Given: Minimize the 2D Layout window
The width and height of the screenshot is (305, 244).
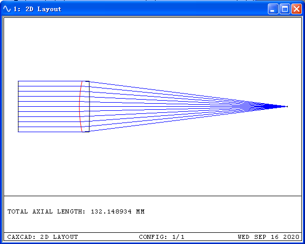Looking at the screenshot, I should pyautogui.click(x=273, y=9).
